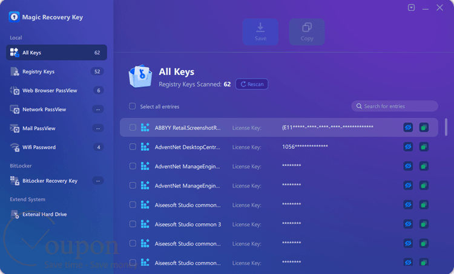Open the title bar dropdown menu icon
454x274 pixels.
[x=411, y=7]
